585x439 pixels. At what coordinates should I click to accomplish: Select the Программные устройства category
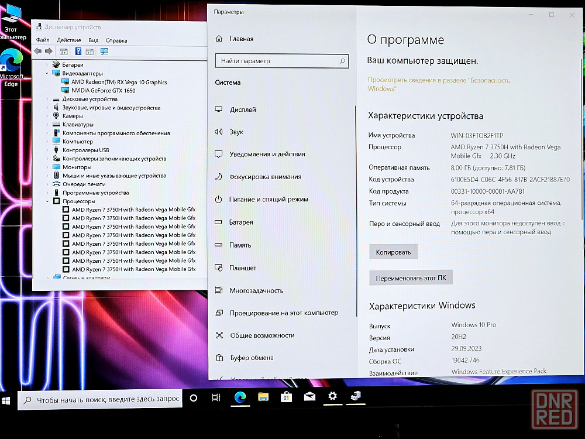(x=95, y=193)
